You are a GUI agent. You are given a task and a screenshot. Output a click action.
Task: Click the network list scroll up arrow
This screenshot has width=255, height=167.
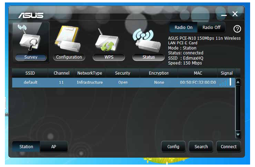(x=238, y=82)
